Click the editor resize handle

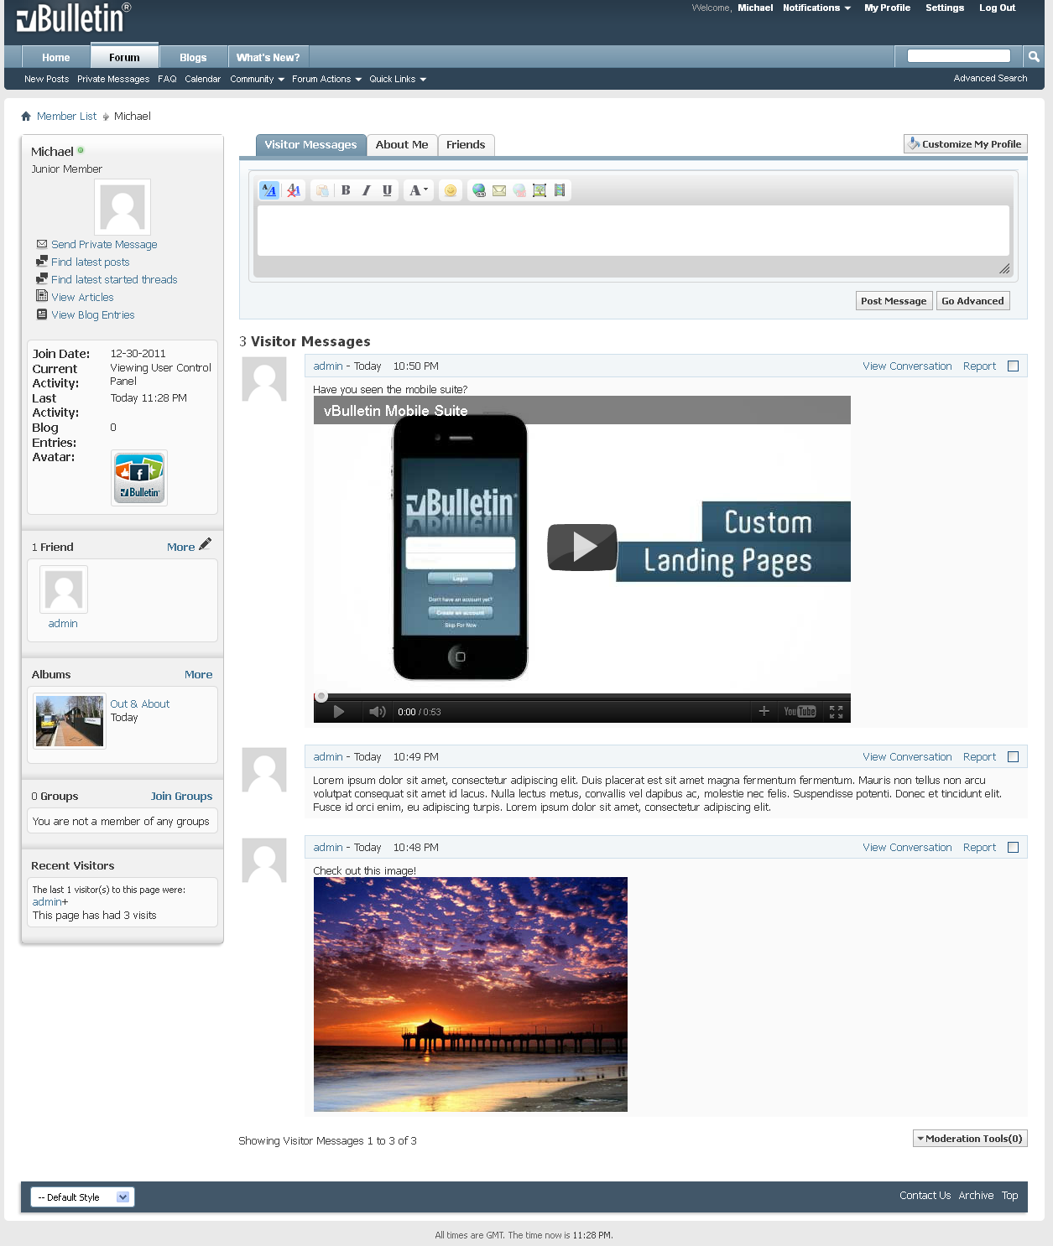pos(1004,268)
